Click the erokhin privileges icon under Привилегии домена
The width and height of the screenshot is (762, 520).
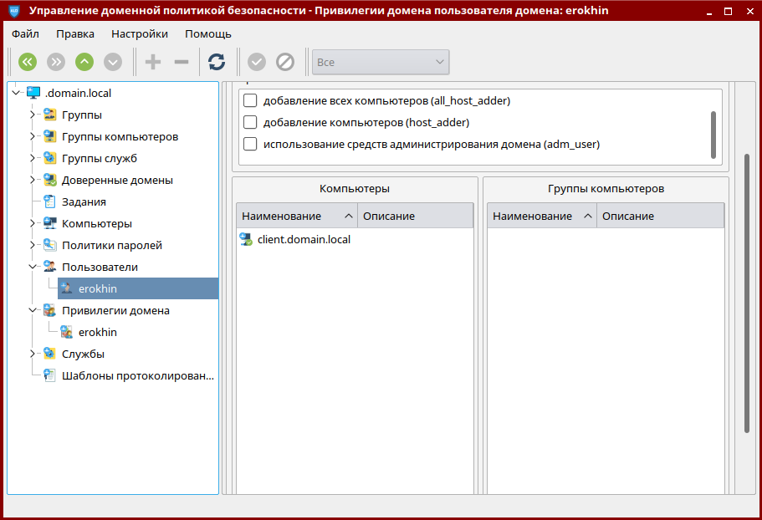(66, 332)
